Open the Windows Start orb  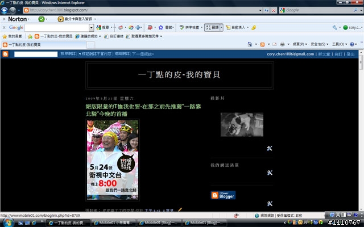[x=8, y=222]
